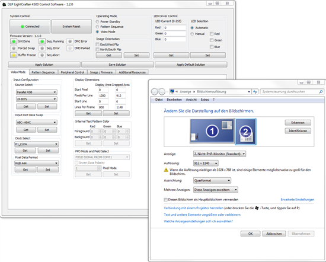Select monitor 2 thumbnail

(x=245, y=132)
